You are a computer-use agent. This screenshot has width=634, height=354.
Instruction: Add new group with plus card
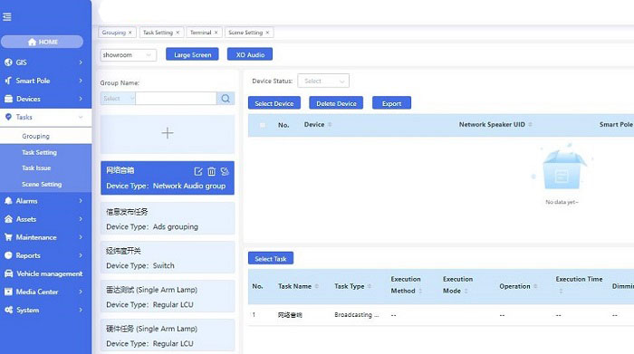pyautogui.click(x=168, y=133)
